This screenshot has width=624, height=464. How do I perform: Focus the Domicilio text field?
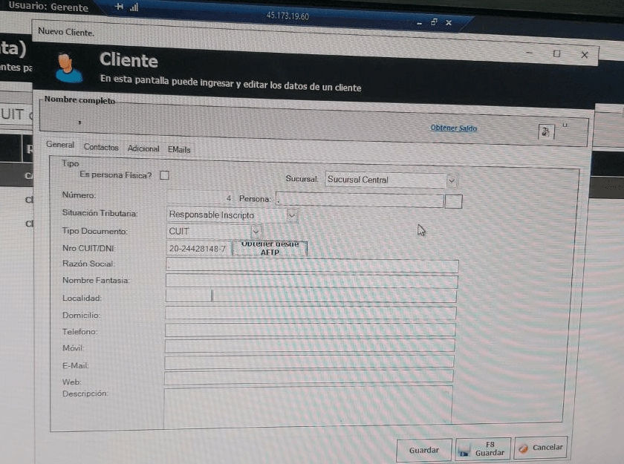pos(310,314)
